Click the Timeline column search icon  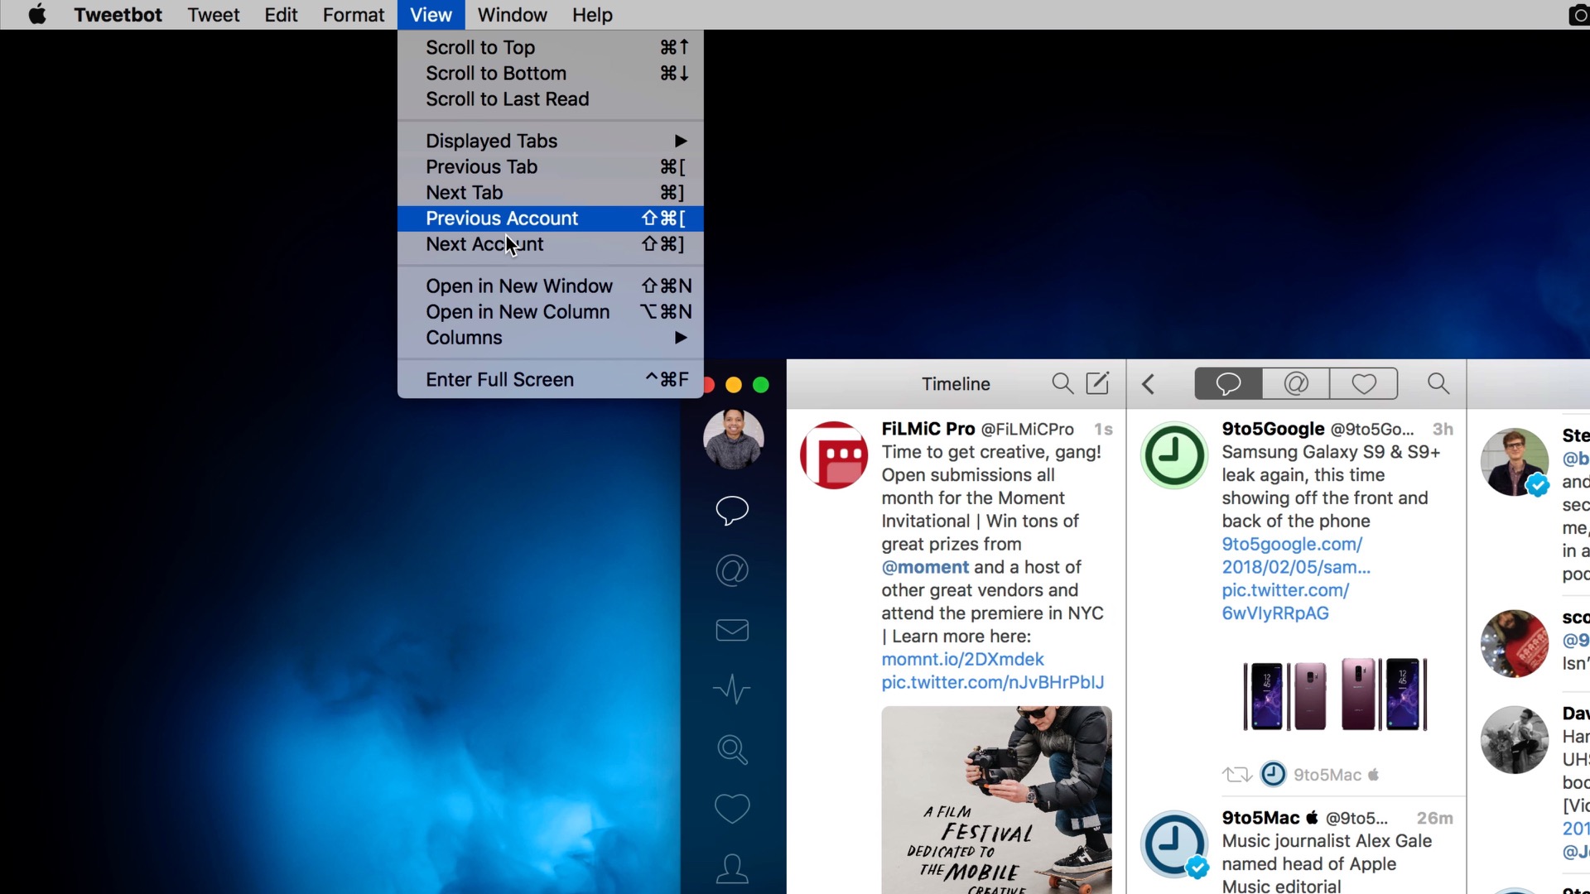point(1062,383)
